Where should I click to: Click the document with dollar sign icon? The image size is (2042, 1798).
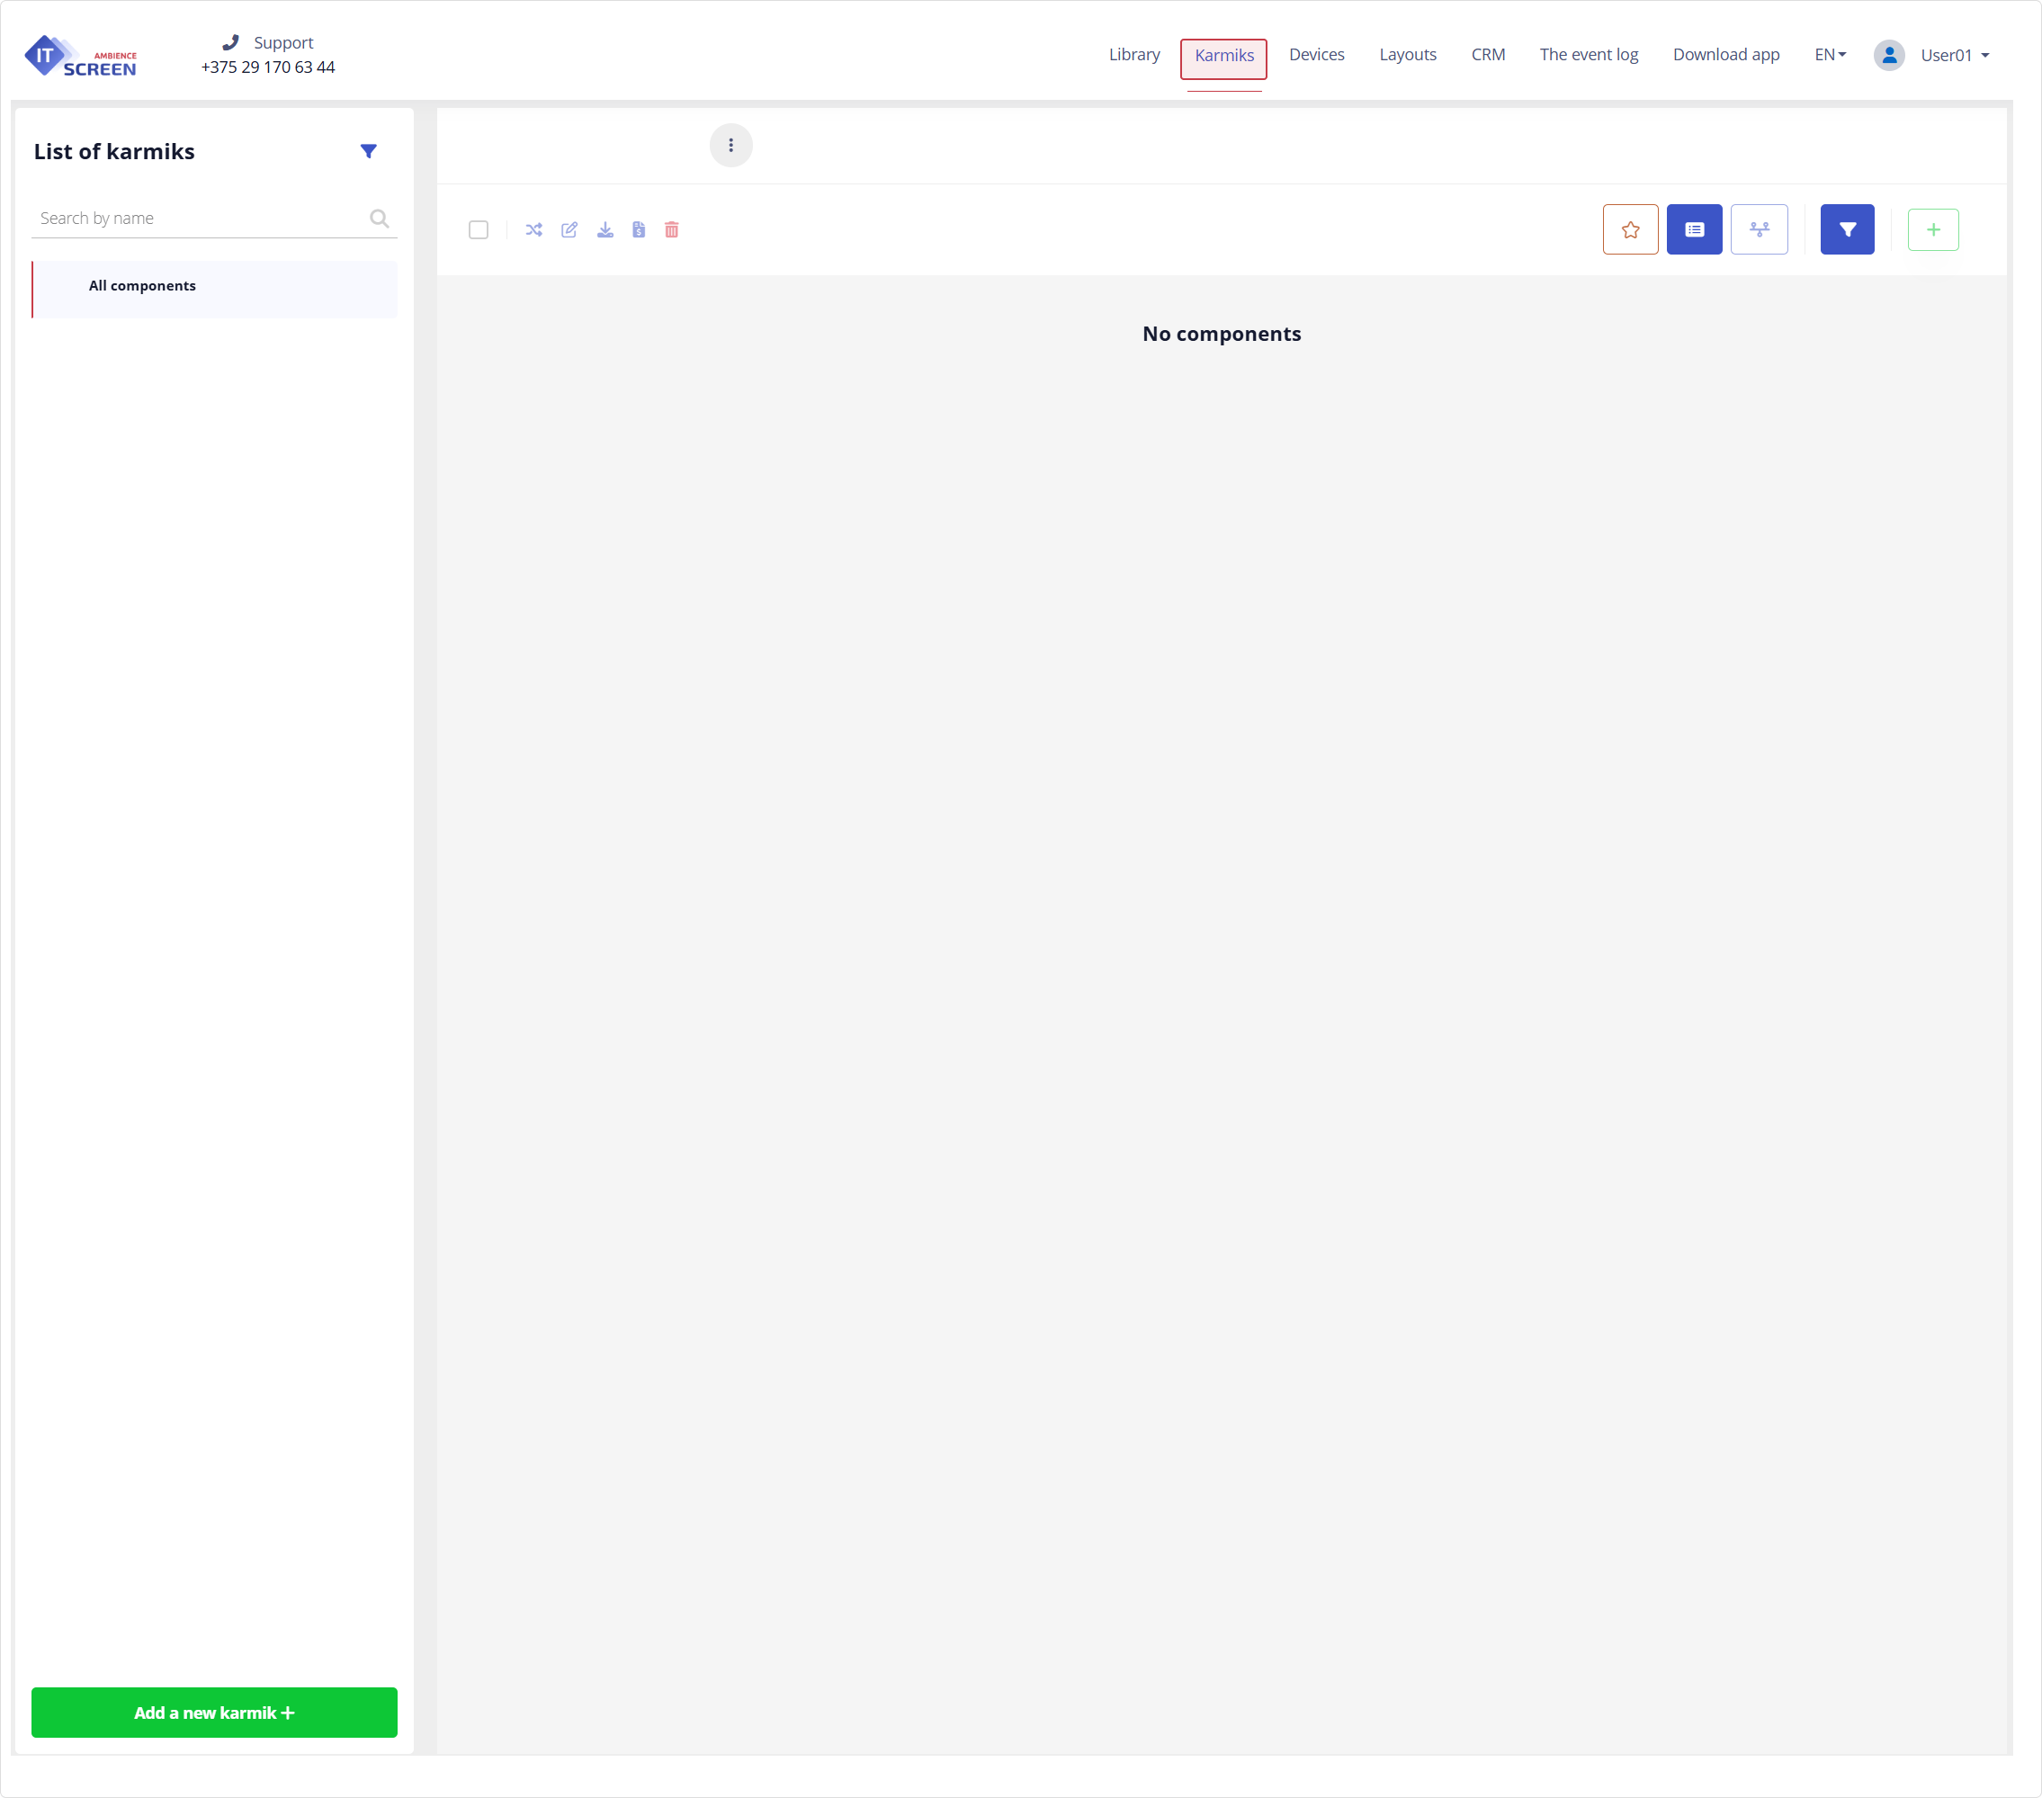639,229
